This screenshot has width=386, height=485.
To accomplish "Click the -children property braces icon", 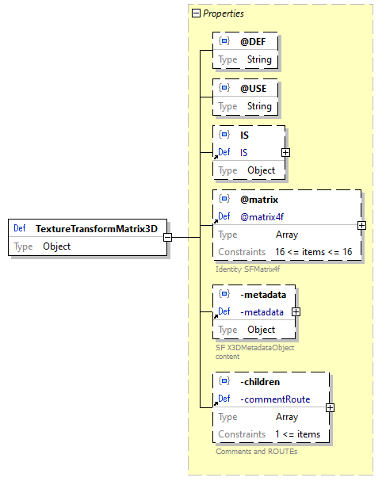I will tap(224, 380).
